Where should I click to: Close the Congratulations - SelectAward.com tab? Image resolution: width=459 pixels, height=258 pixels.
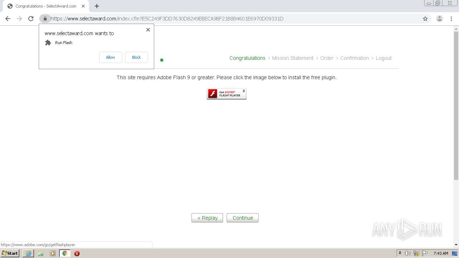(x=83, y=6)
